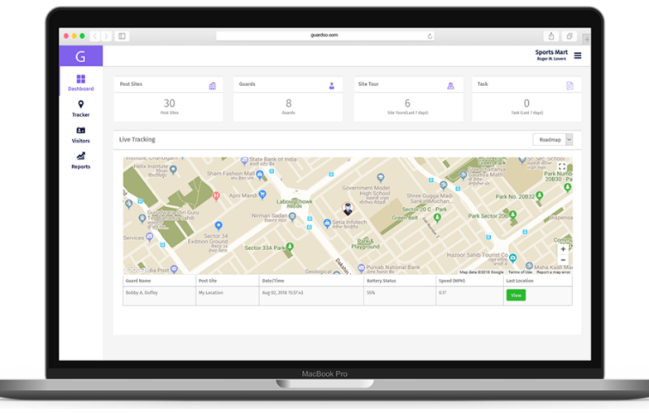This screenshot has width=649, height=414.
Task: Click the Government Model High School marker
Action: click(381, 177)
